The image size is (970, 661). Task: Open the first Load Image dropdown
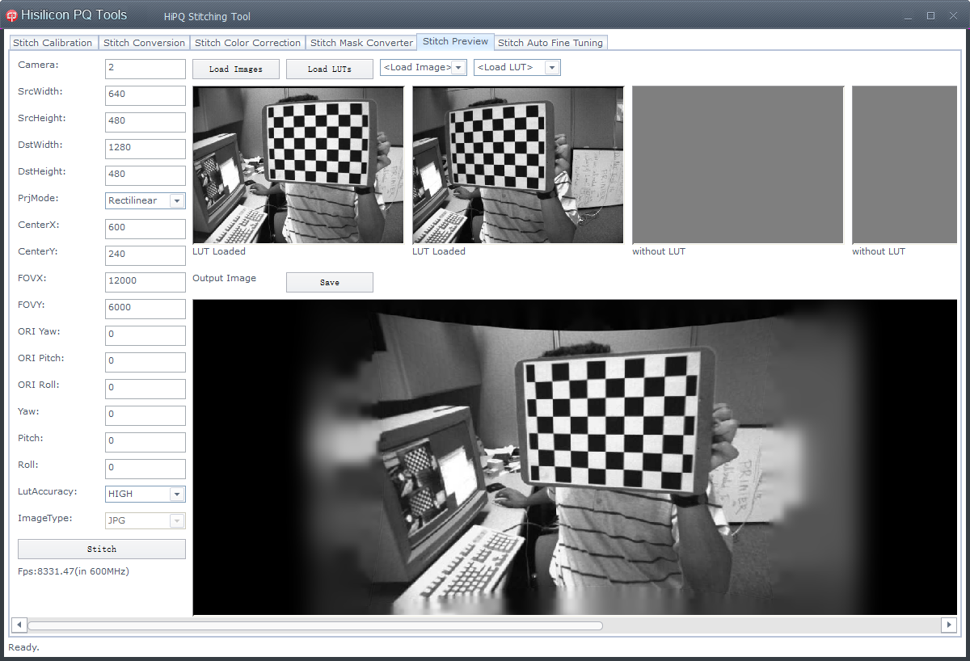click(458, 67)
